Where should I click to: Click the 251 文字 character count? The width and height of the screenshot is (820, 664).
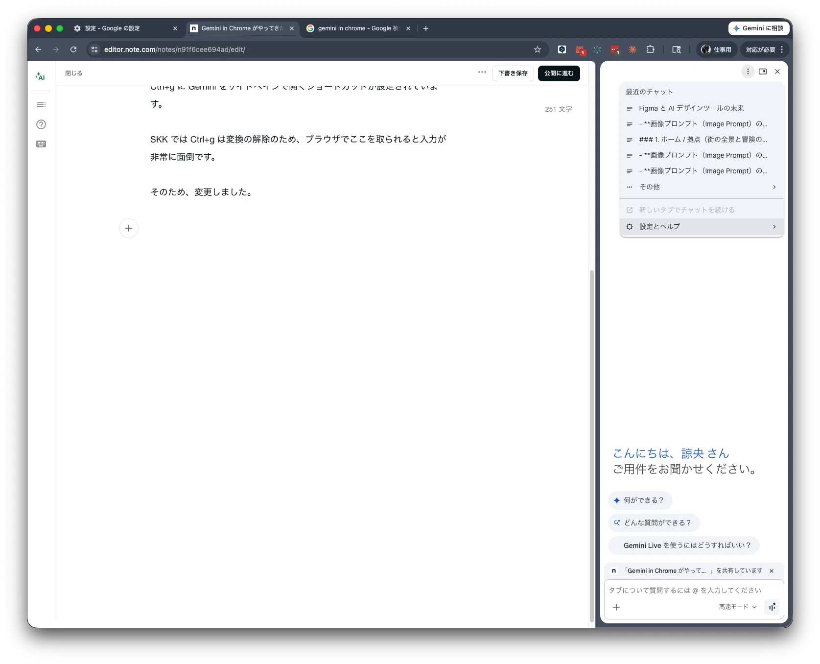558,109
